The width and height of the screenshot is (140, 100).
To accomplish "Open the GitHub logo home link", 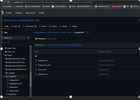I will [x=2, y=13].
